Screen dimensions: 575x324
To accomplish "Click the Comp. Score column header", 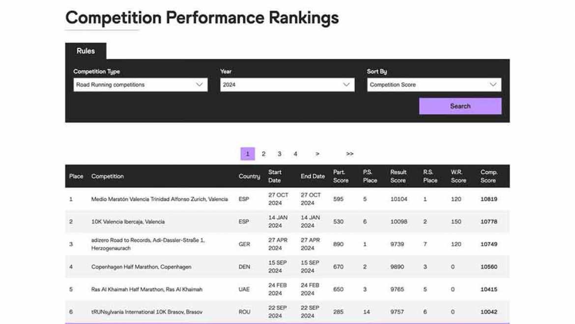I will [489, 176].
